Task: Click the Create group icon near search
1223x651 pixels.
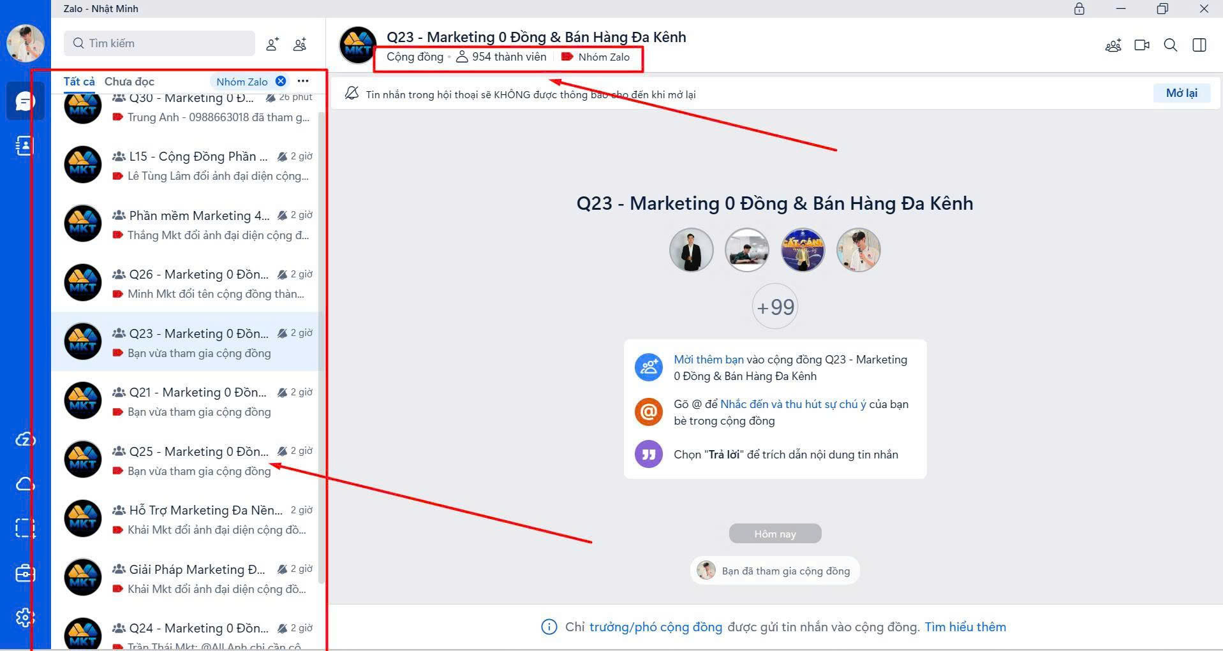Action: [x=300, y=44]
